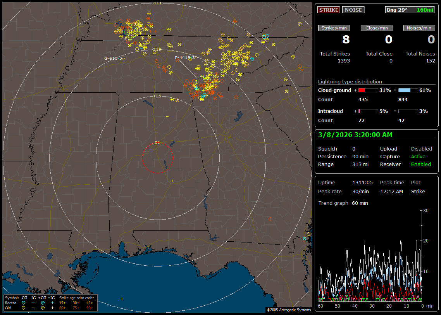Click the Recent +CG symbol in legend
Screen dimensions: 441x315
43,303
